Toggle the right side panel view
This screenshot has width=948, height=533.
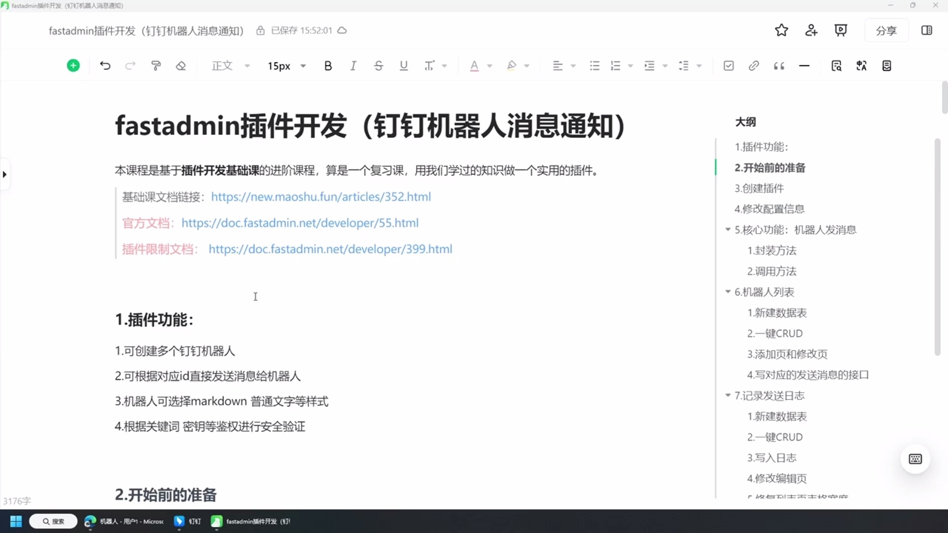click(x=926, y=30)
